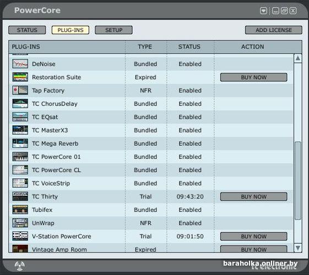This screenshot has width=309, height=275.
Task: Click BUY NOW for TC Thirty
Action: pyautogui.click(x=253, y=196)
